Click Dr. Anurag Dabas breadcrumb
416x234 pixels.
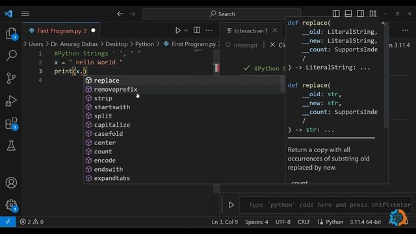(74, 44)
